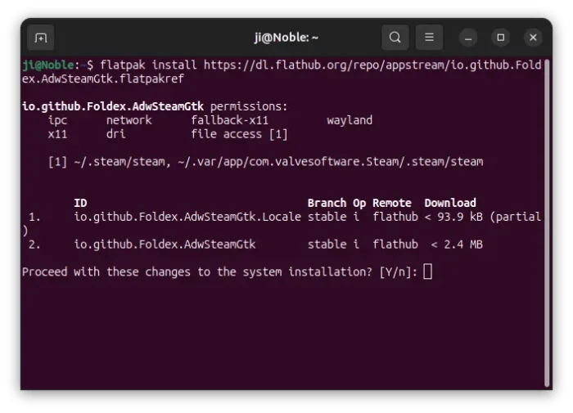This screenshot has width=573, height=413.
Task: Click the 'ID' column header
Action: click(x=80, y=203)
